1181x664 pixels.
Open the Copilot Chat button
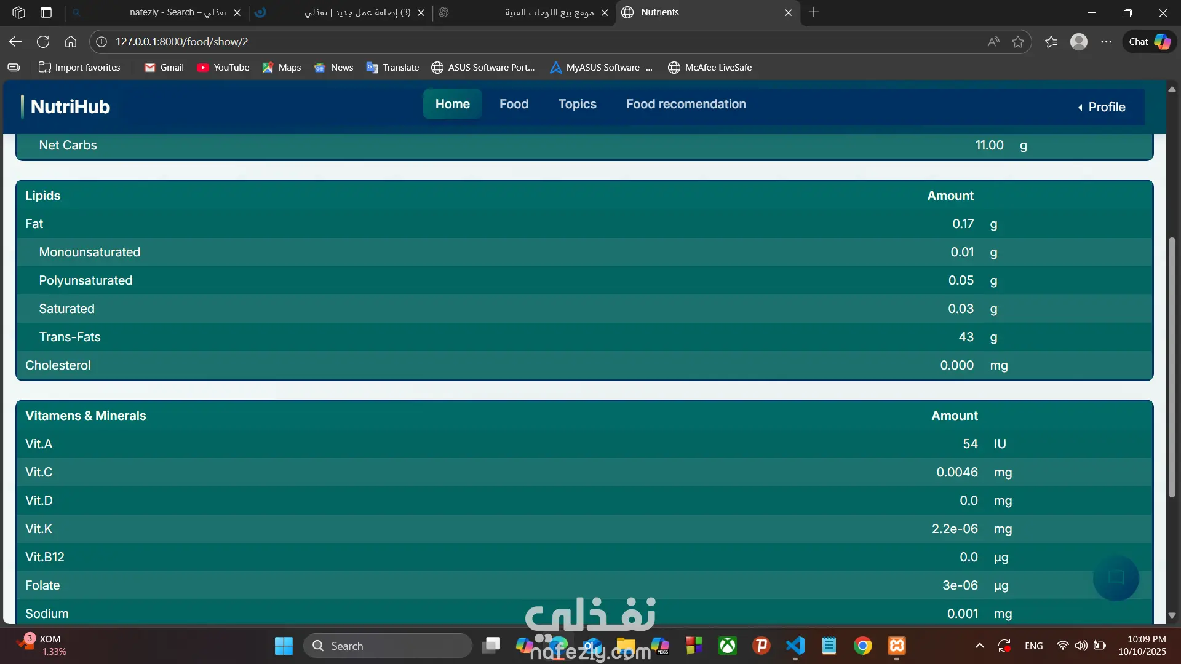pyautogui.click(x=1149, y=42)
